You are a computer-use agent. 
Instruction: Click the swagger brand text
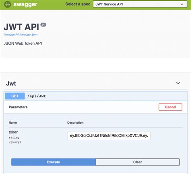(25, 4)
